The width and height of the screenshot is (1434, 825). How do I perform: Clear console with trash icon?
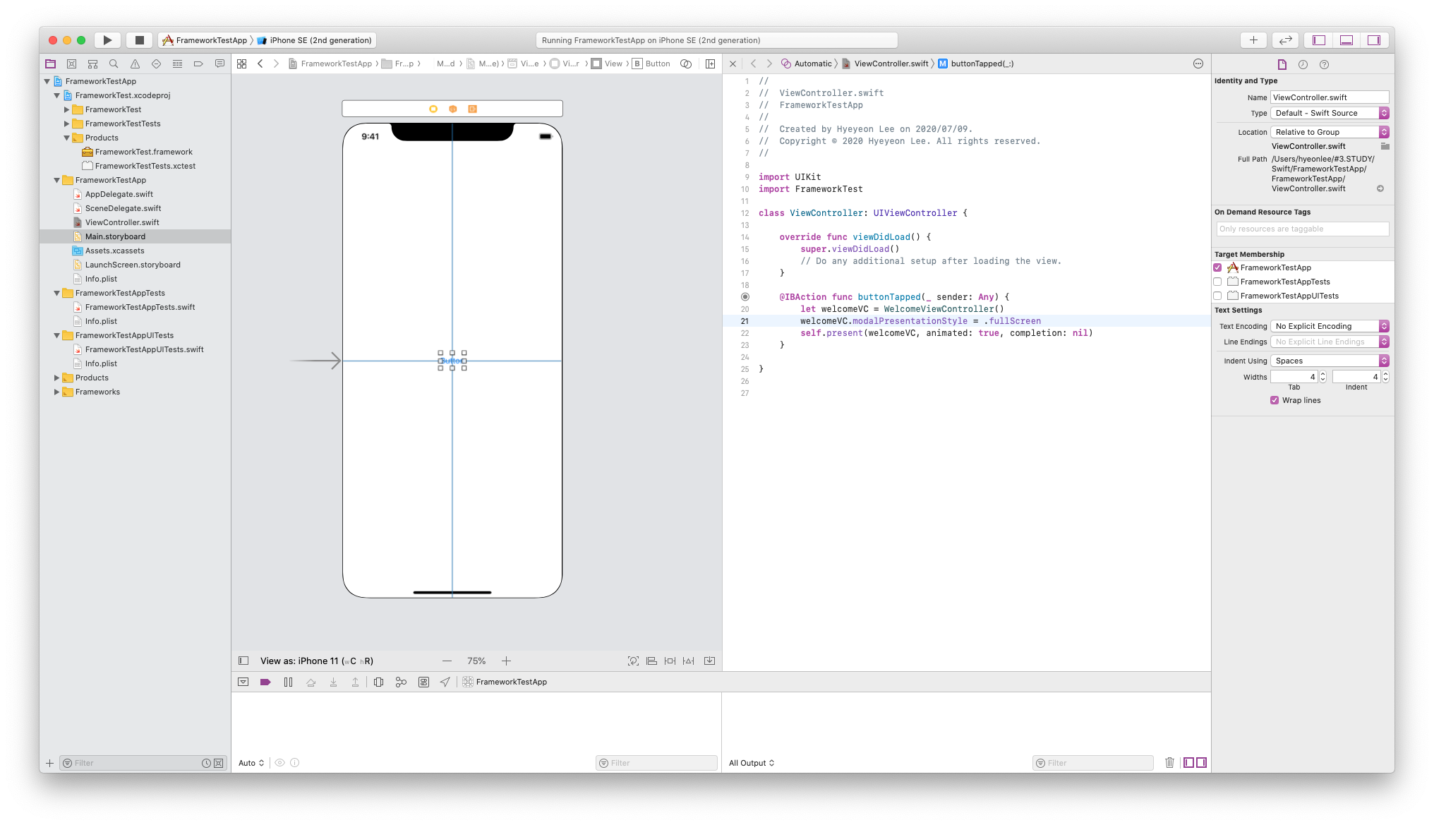pos(1169,762)
